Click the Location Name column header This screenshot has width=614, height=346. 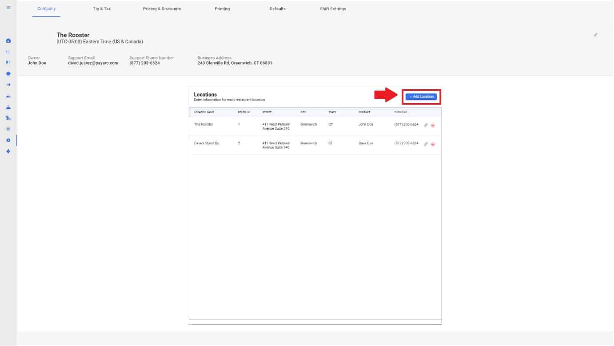pyautogui.click(x=204, y=112)
